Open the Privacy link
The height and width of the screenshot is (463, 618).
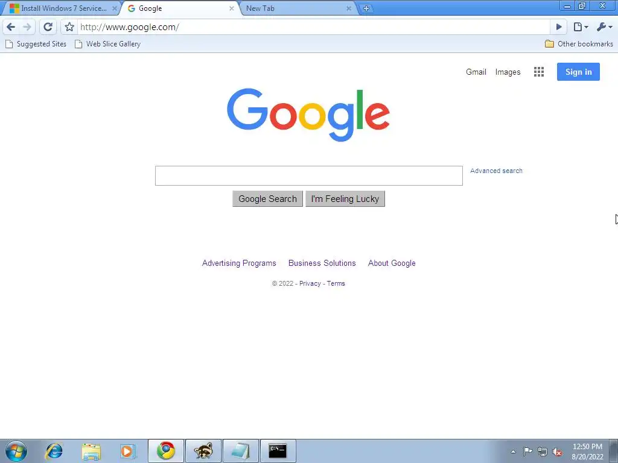(310, 283)
